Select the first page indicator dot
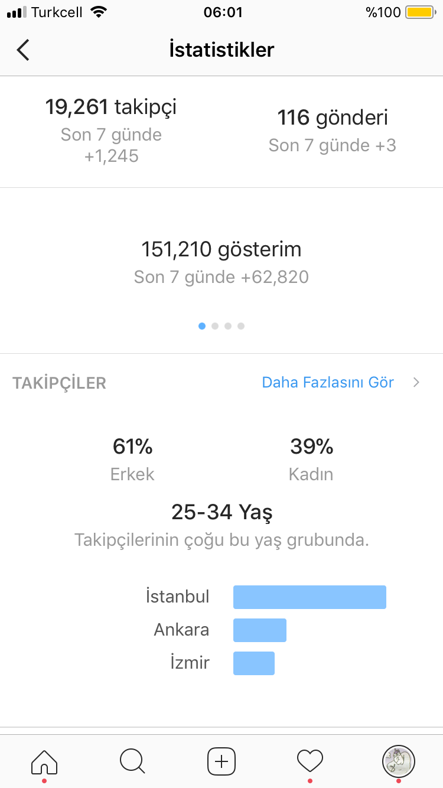Screen dimensions: 443x788 pyautogui.click(x=202, y=325)
